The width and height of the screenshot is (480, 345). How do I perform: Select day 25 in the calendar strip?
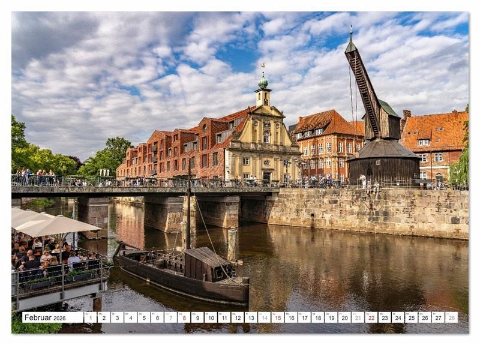[x=412, y=317]
